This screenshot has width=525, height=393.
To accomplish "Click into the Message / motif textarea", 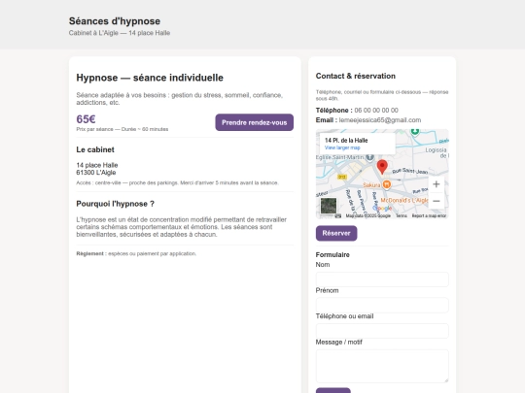I will coord(382,366).
